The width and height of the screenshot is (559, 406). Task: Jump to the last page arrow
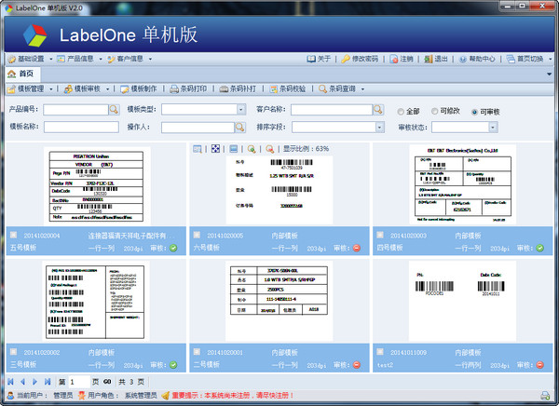click(x=47, y=382)
